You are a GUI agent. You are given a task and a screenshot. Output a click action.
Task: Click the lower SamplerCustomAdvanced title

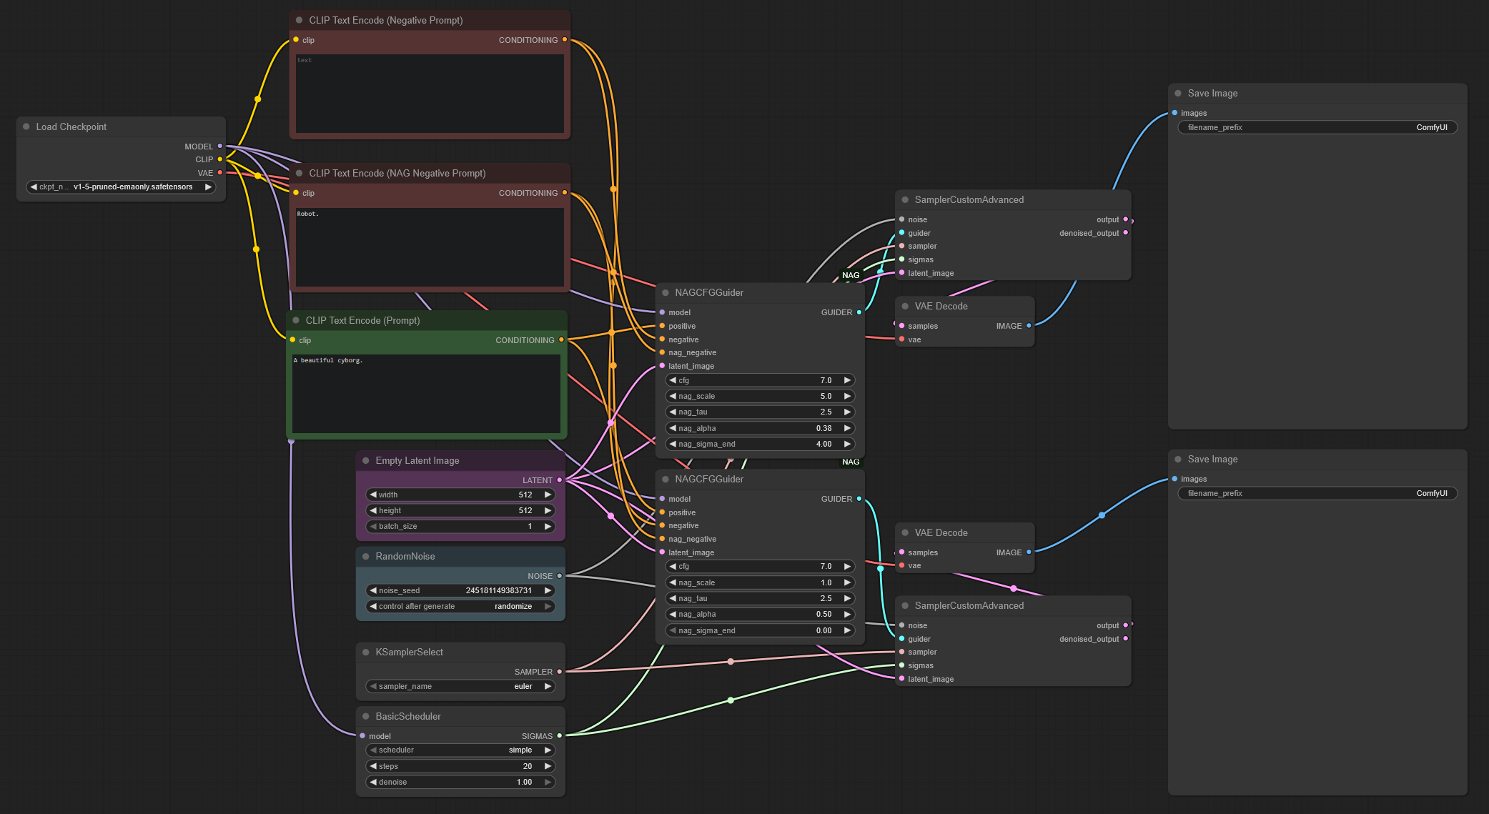point(969,605)
